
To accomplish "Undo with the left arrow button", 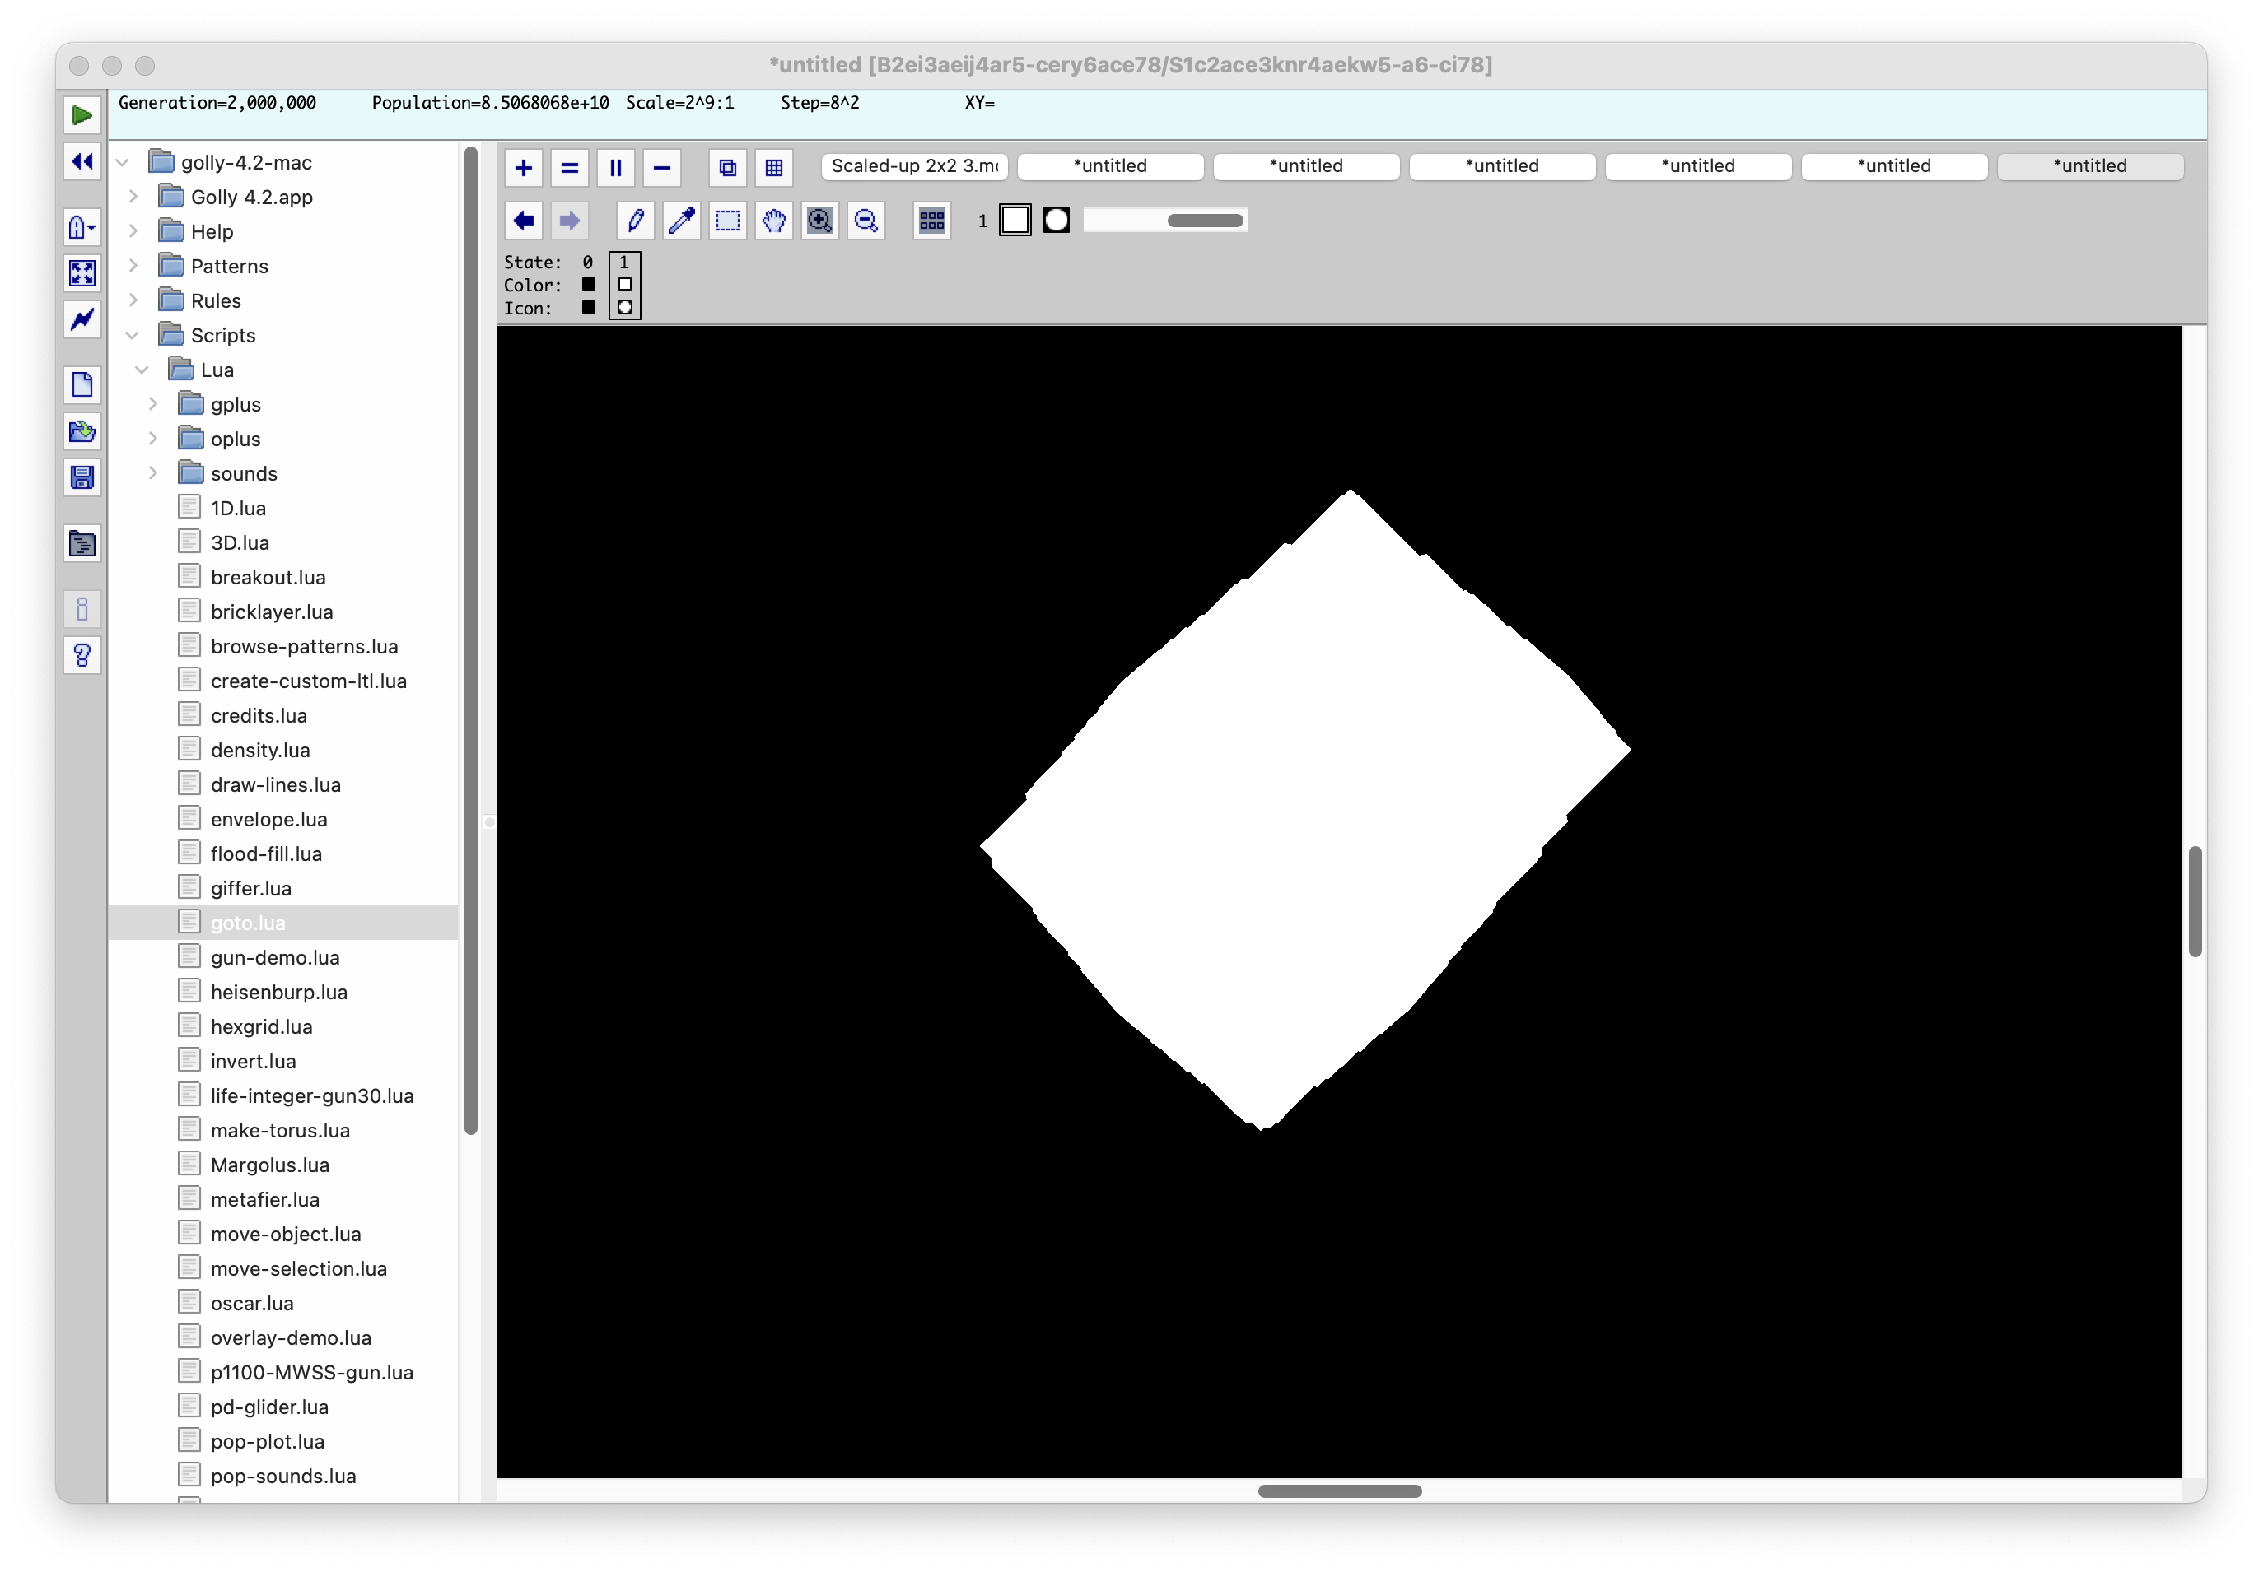I will (x=524, y=221).
